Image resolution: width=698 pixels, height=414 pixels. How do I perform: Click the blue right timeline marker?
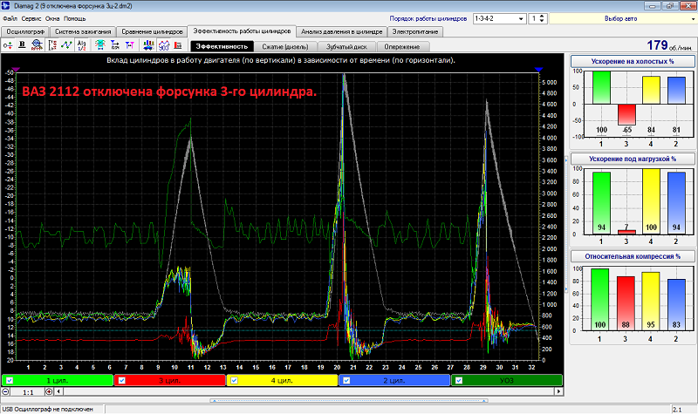click(x=538, y=70)
